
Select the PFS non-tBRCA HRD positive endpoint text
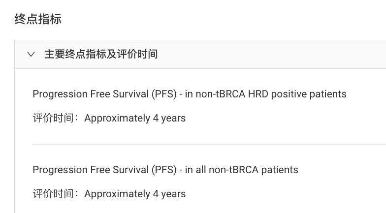[189, 94]
